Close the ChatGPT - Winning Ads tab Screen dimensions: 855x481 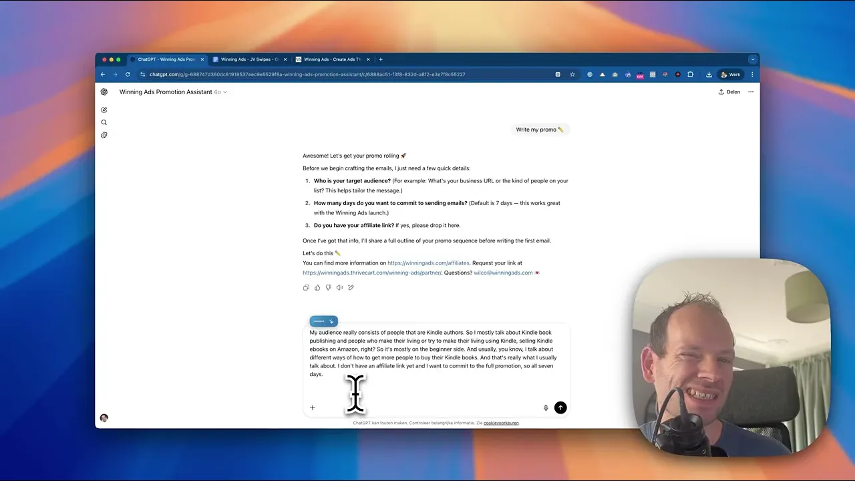202,59
